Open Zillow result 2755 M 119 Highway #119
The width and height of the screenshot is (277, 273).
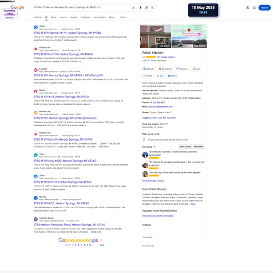(x=67, y=33)
